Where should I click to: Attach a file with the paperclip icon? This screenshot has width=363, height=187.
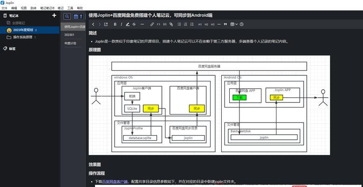[x=171, y=24]
